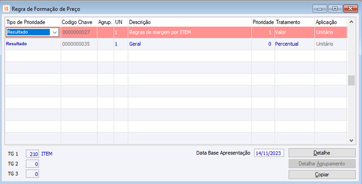Click the Descrição column header

tap(190, 22)
